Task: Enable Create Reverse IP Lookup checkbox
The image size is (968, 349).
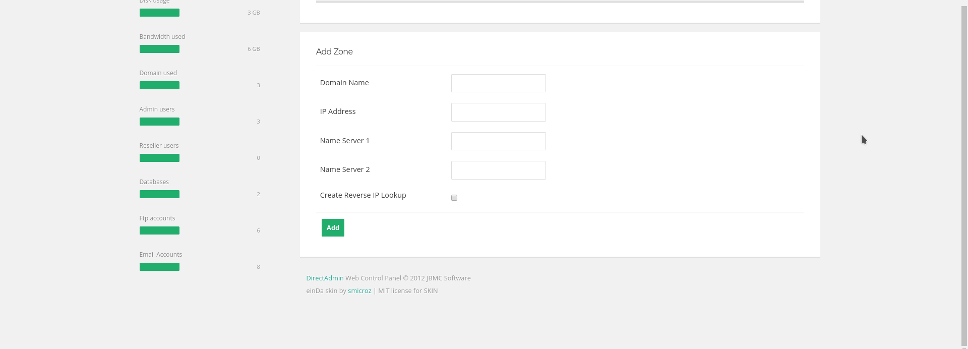Action: click(x=454, y=198)
